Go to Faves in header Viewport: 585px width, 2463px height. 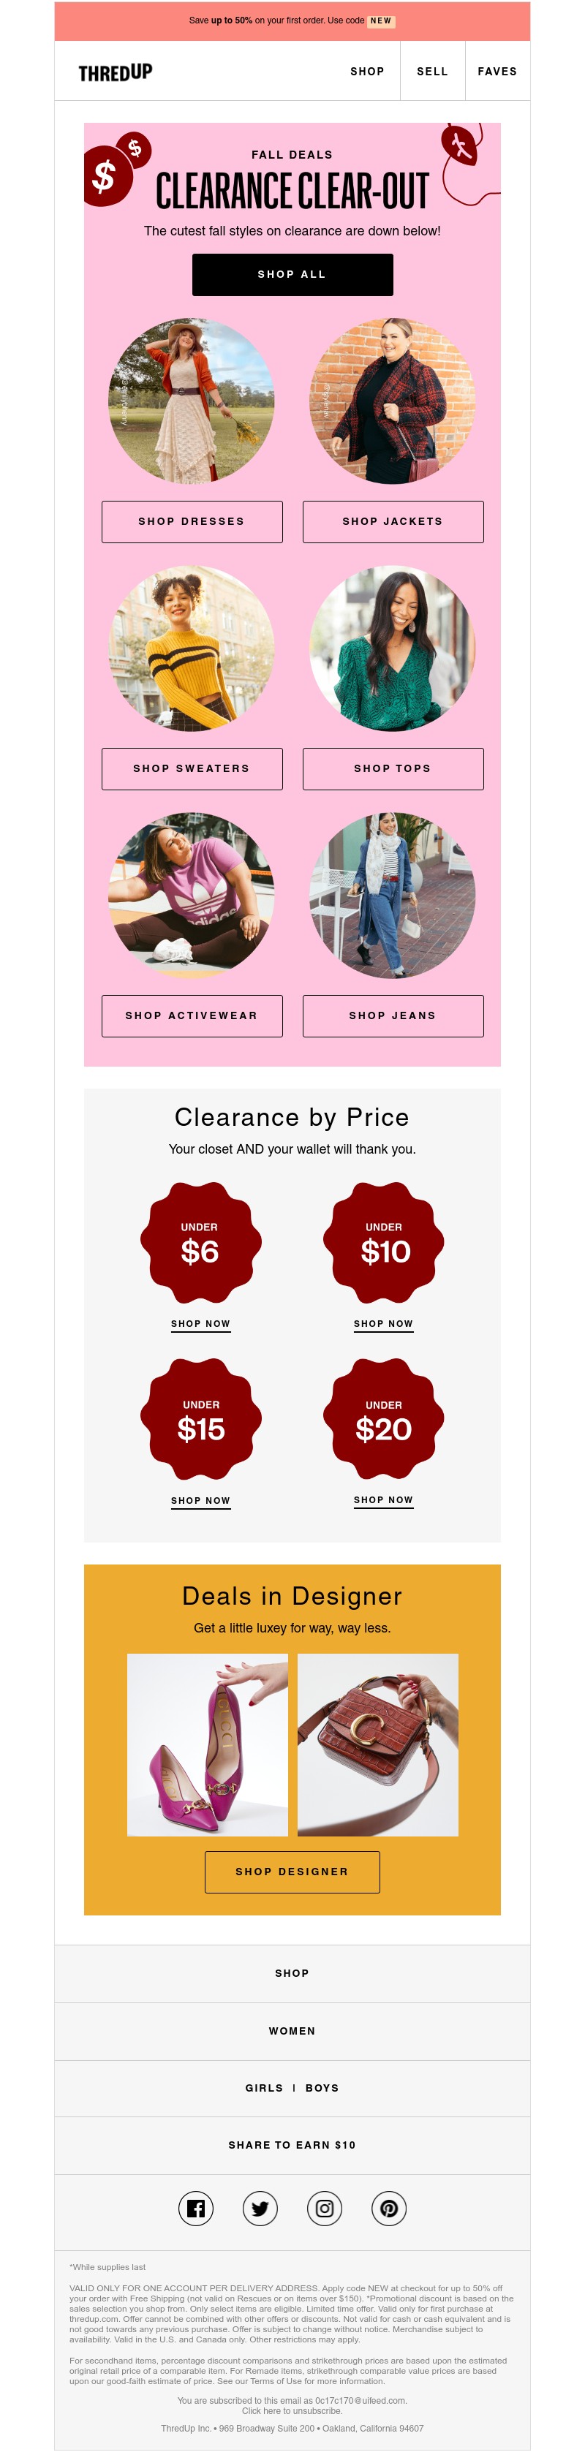(x=497, y=72)
